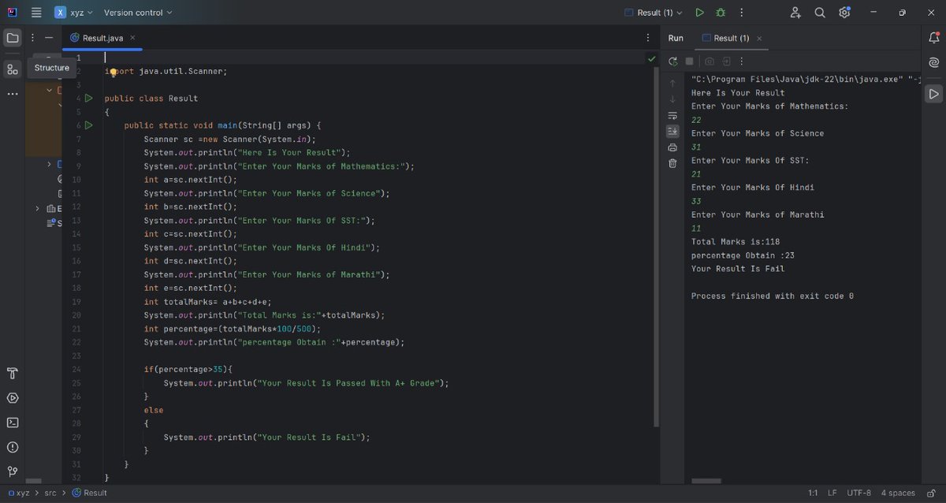Open the Notifications bell
The width and height of the screenshot is (946, 503).
[933, 38]
